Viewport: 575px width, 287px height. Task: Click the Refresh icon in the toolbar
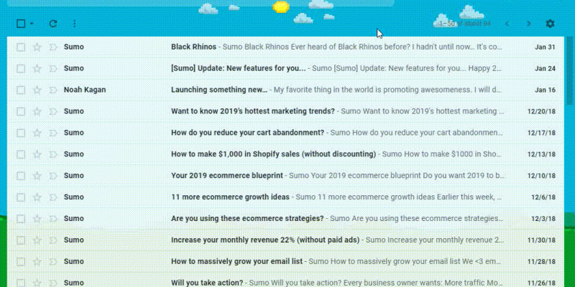[x=53, y=24]
